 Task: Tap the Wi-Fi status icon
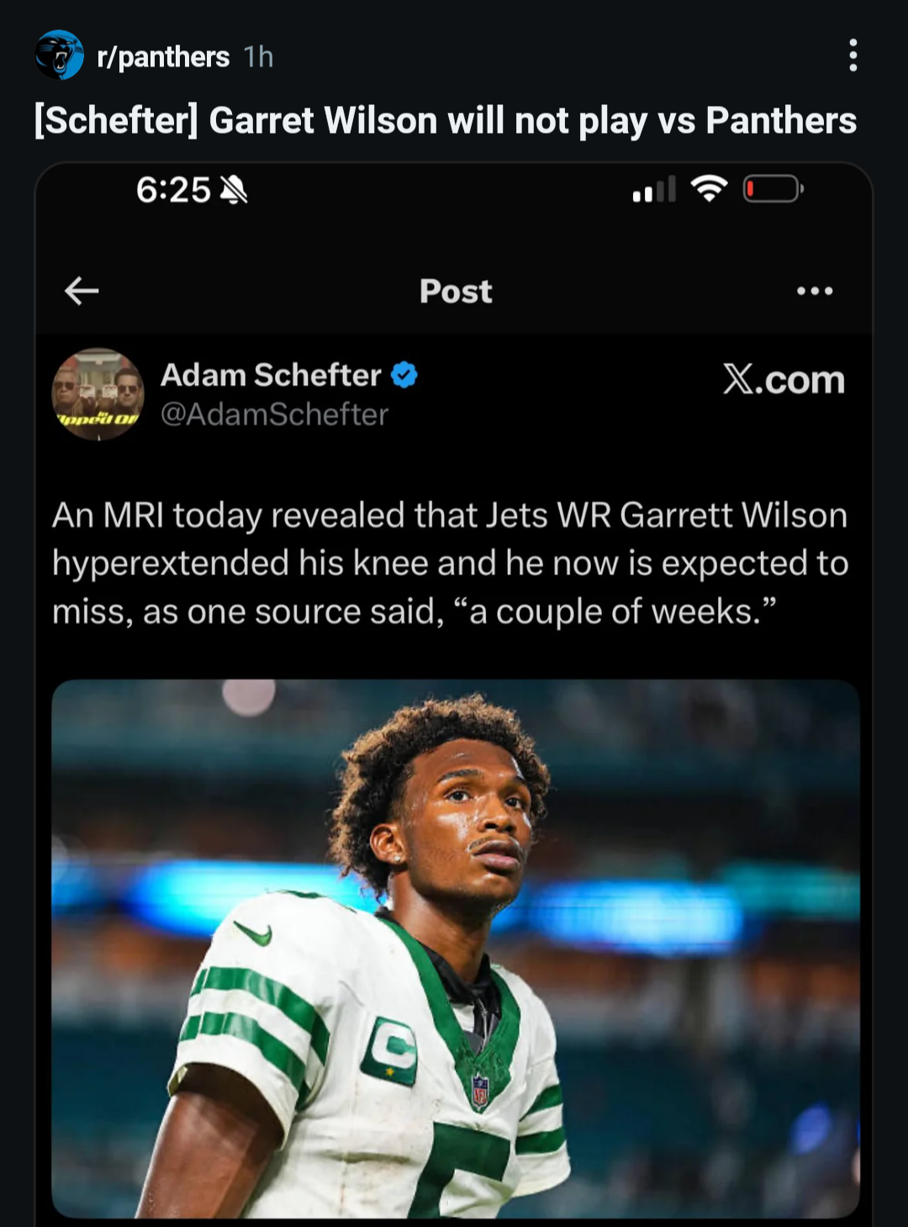click(709, 189)
